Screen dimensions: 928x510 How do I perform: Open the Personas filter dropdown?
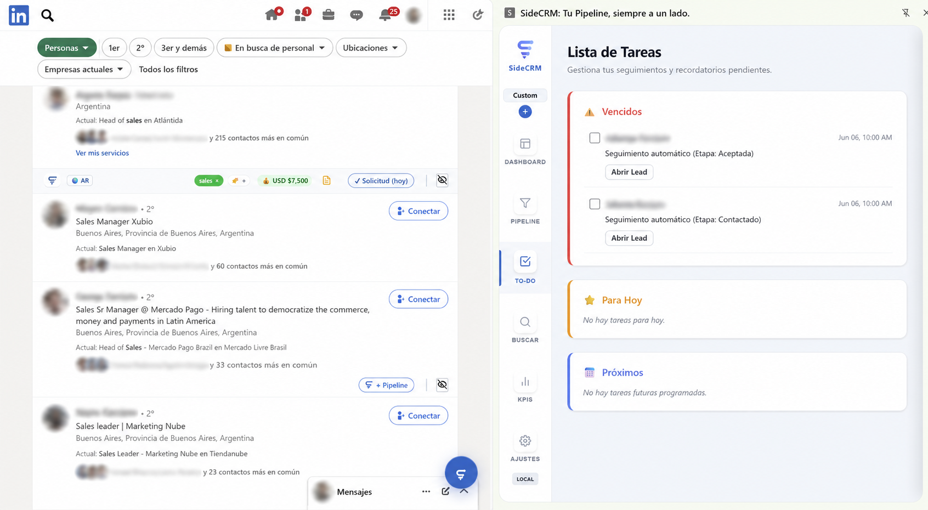click(x=67, y=48)
